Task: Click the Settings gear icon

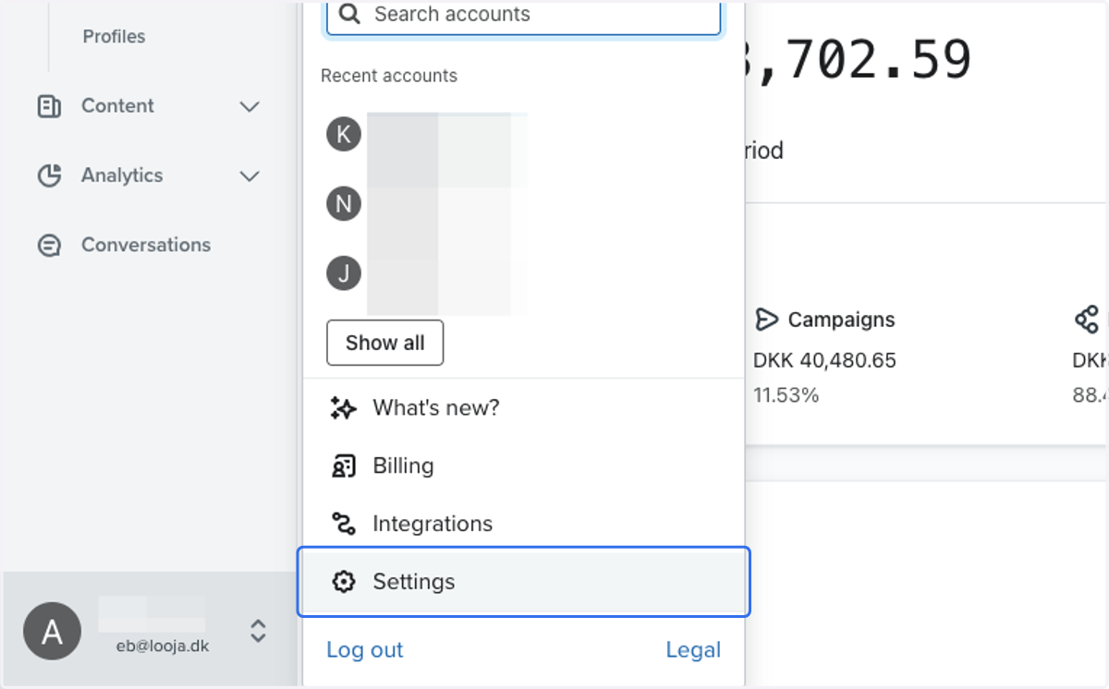Action: (x=343, y=582)
